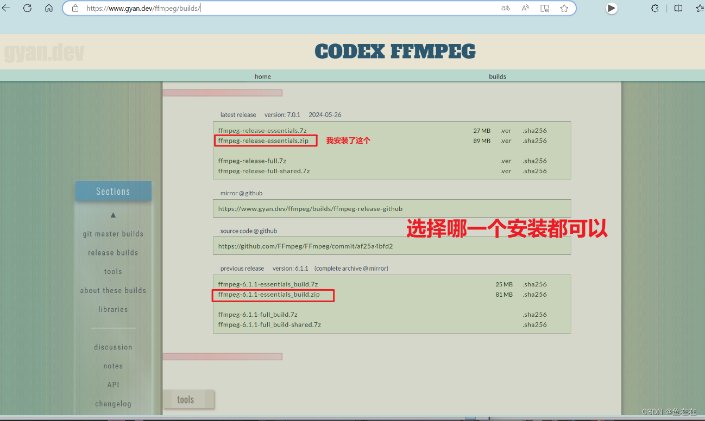Open .sha256 link for ffmpeg-release-full.7z
Screen dimensions: 705x421
click(x=534, y=161)
